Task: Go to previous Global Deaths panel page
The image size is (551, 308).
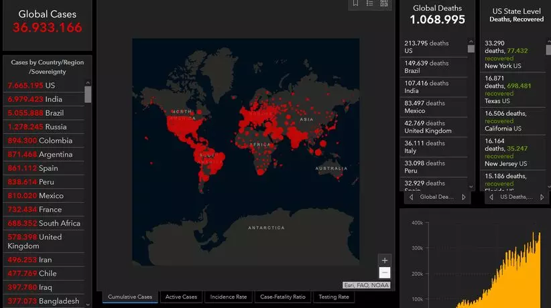Action: (411, 198)
